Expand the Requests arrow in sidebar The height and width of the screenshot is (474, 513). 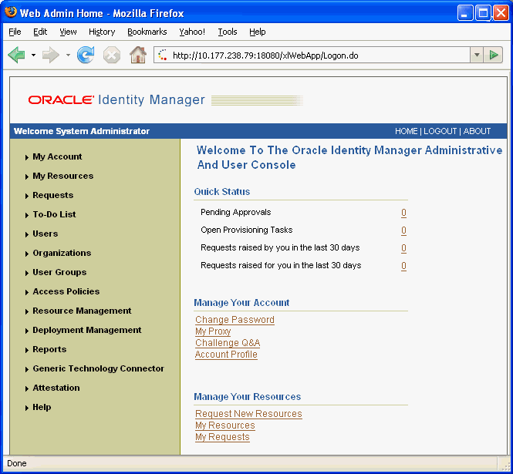[27, 196]
